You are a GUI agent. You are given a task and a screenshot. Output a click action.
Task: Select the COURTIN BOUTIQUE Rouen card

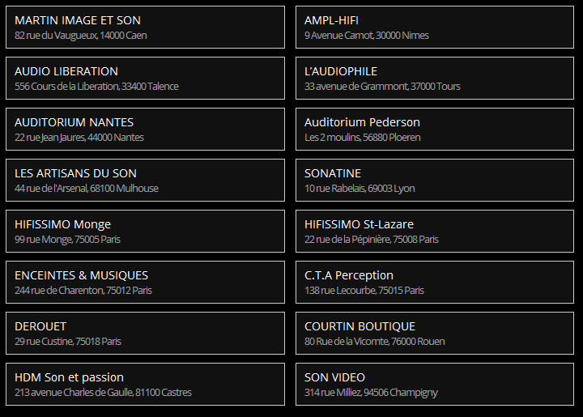[435, 333]
